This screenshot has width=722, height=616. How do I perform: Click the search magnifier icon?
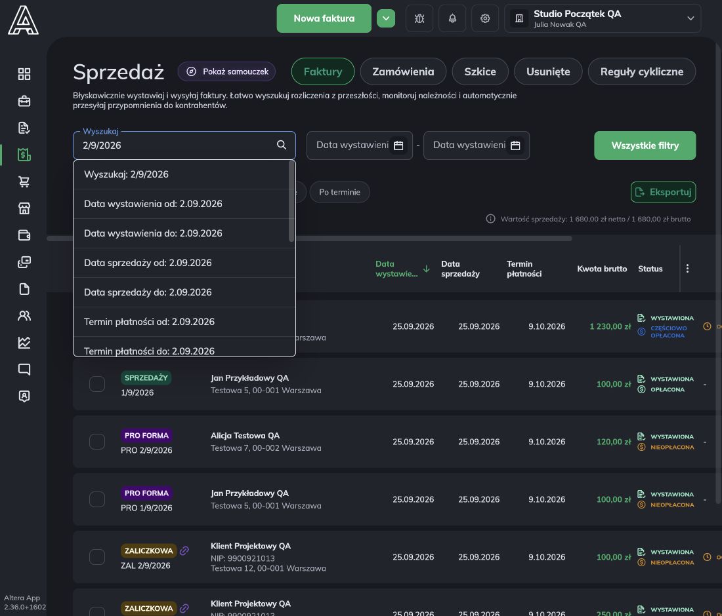[282, 145]
